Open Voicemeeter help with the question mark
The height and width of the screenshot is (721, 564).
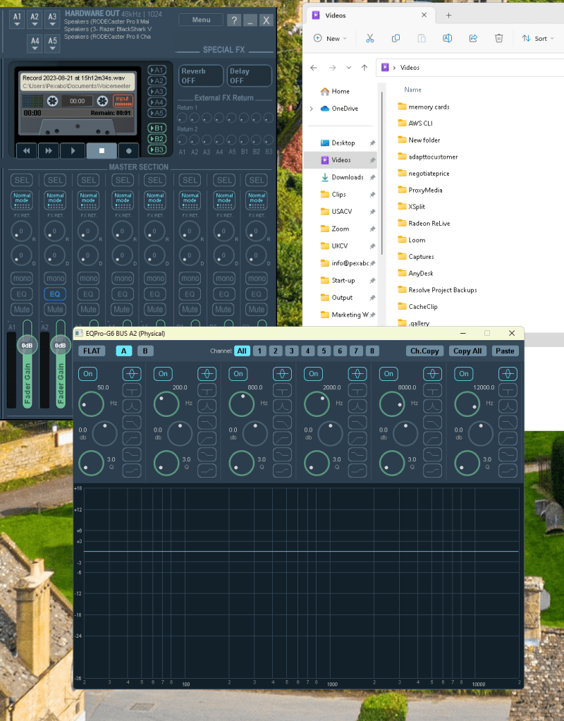click(234, 20)
